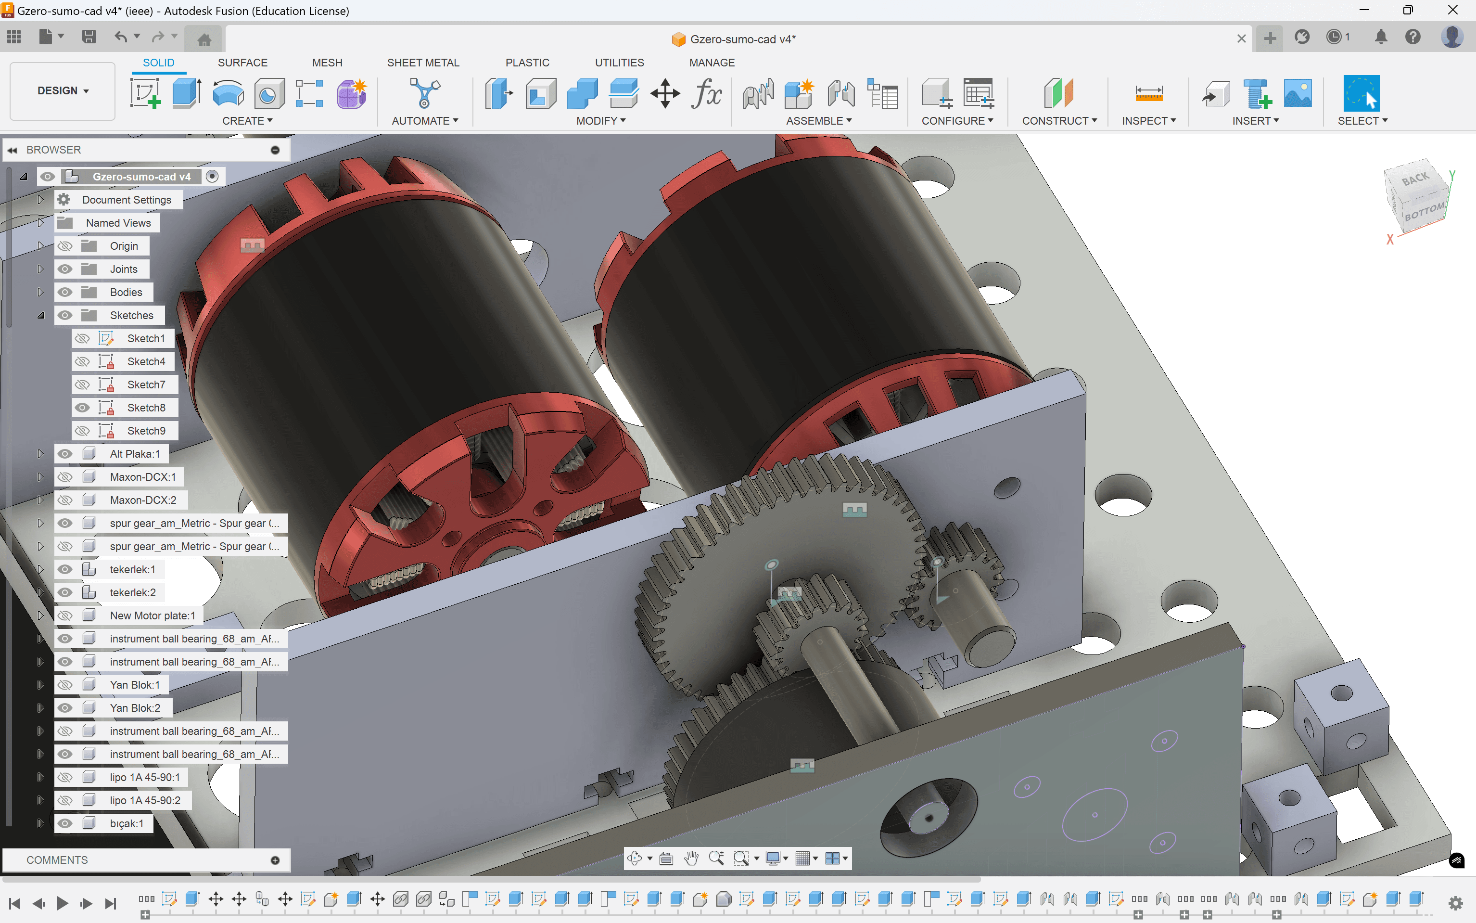Open the Change Parameters fx tool
This screenshot has height=923, width=1476.
coord(706,93)
